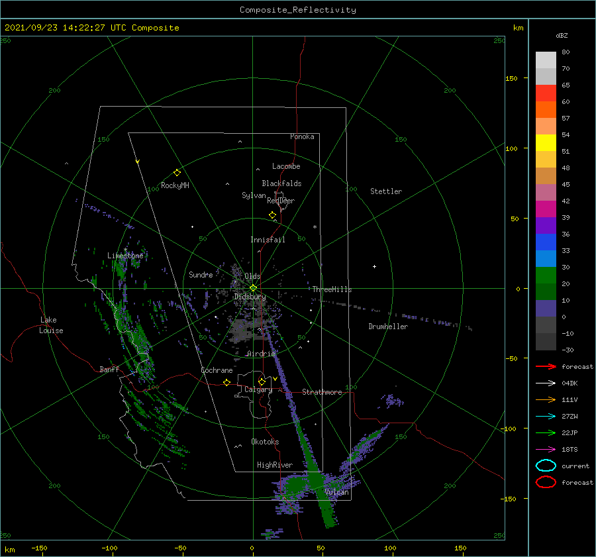Image resolution: width=596 pixels, height=557 pixels.
Task: Click the Composite_Reflectivity title
Action: (297, 10)
